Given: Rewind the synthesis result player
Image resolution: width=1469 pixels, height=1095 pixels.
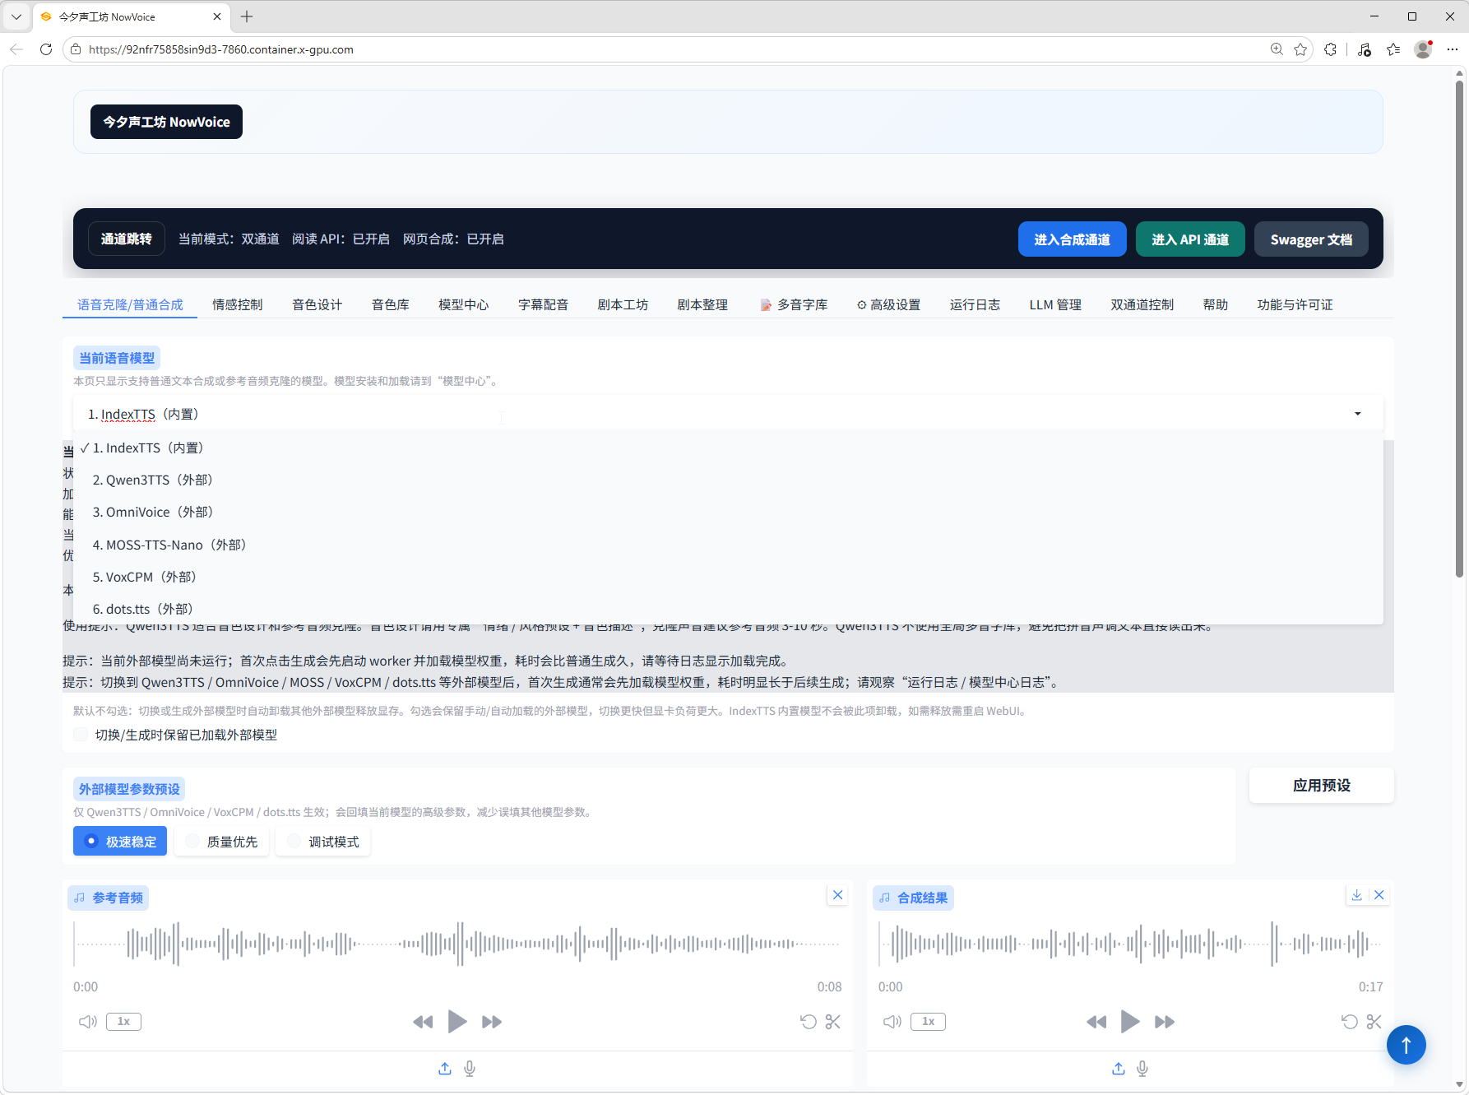Looking at the screenshot, I should pos(1096,1022).
